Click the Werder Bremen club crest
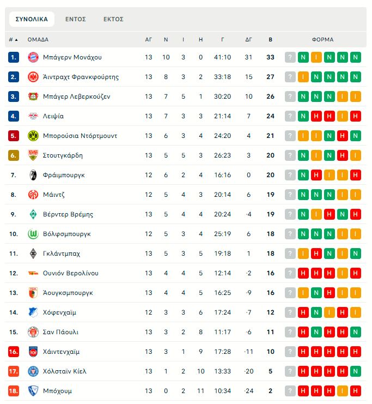 pos(33,214)
